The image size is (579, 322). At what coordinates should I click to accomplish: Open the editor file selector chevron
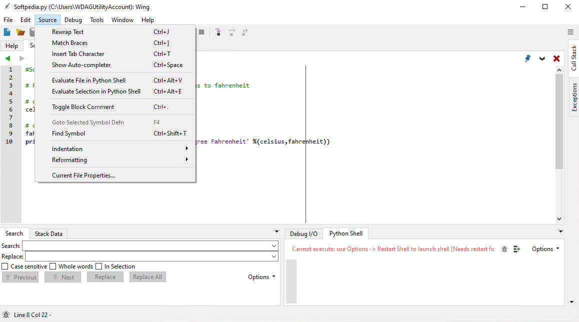(542, 58)
